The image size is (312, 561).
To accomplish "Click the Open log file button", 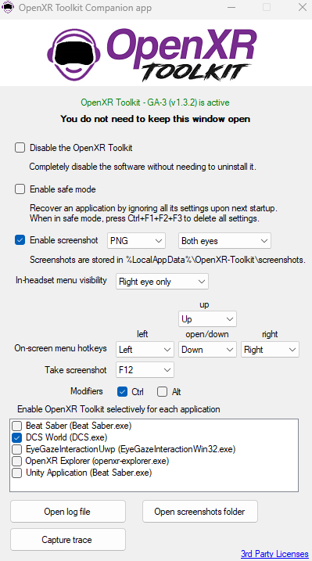I will [x=68, y=511].
